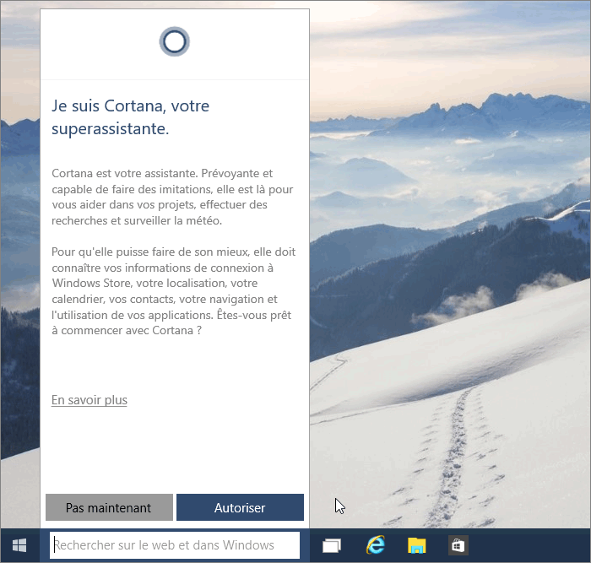Open the Windows Store taskbar icon
The height and width of the screenshot is (563, 591).
(458, 545)
